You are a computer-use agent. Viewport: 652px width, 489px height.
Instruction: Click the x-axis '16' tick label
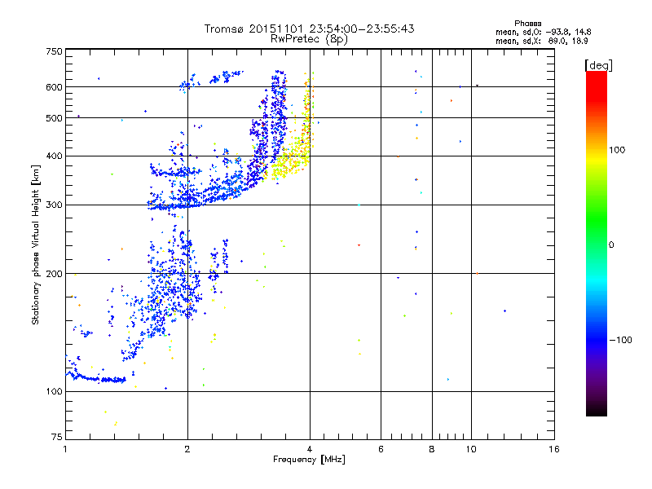(554, 449)
